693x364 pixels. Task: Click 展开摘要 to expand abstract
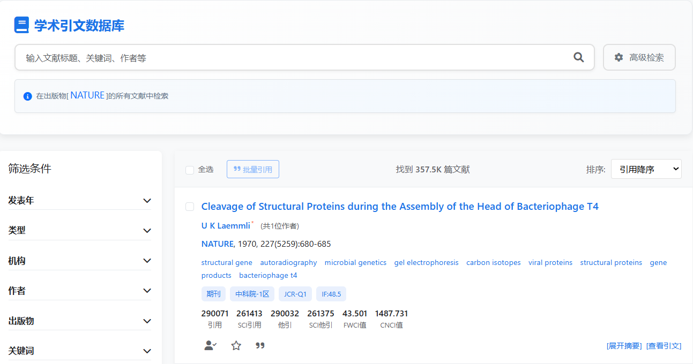coord(624,346)
